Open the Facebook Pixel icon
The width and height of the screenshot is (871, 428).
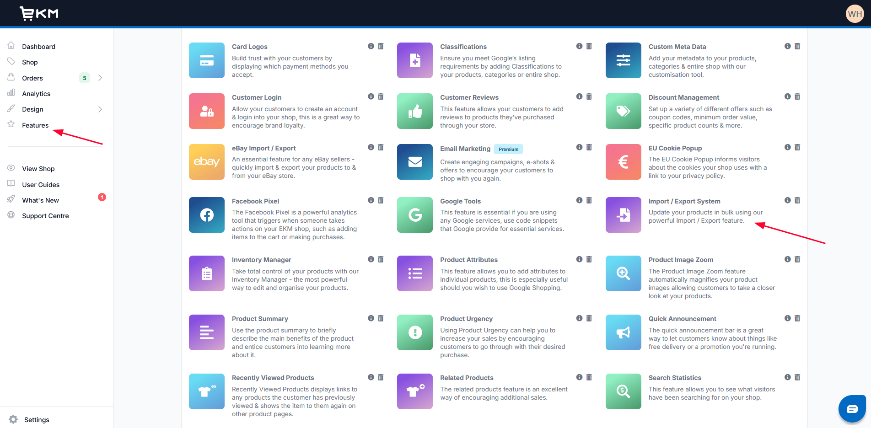(207, 215)
